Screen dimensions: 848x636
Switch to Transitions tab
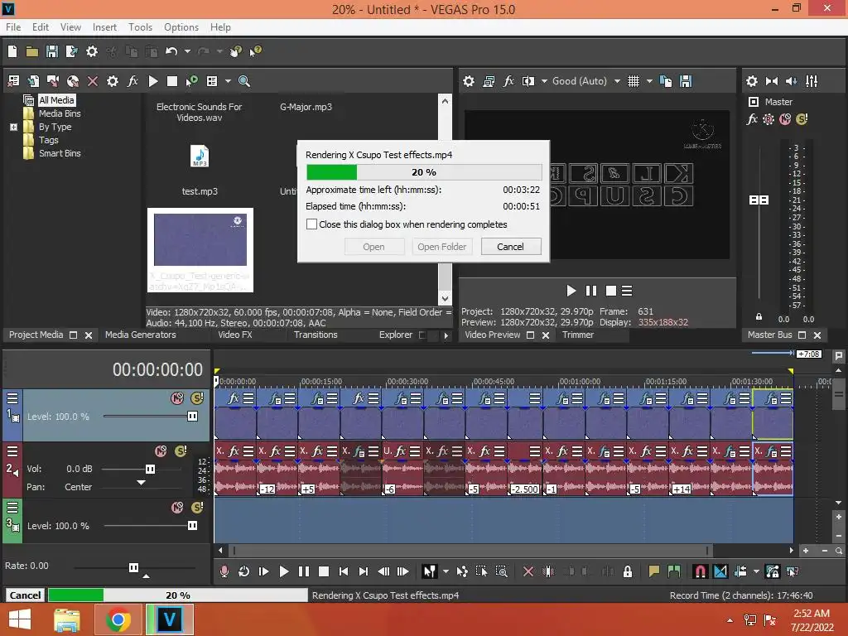316,335
